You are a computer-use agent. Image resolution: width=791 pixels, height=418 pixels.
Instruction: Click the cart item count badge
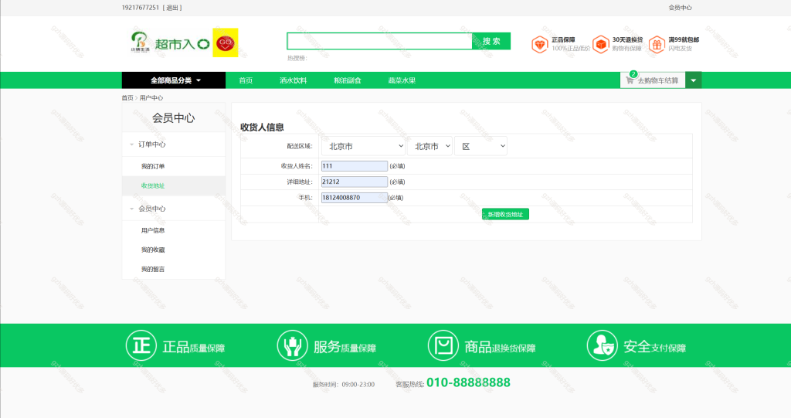633,73
